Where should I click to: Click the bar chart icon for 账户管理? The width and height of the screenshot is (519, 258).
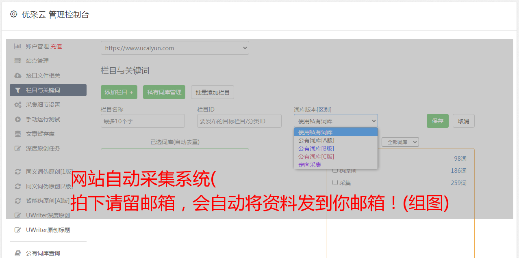pyautogui.click(x=18, y=46)
